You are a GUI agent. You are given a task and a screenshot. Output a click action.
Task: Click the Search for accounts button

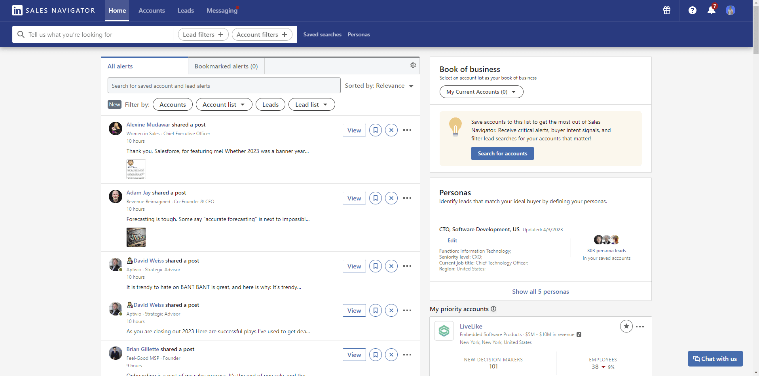(502, 153)
